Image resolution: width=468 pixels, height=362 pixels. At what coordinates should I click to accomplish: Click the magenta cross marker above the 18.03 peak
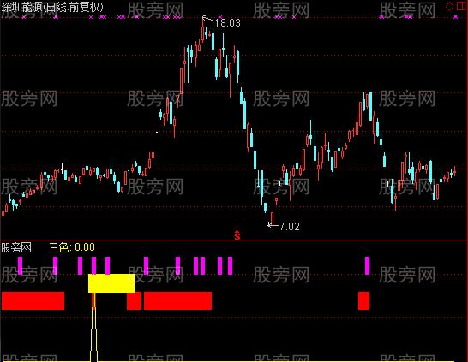coord(220,17)
